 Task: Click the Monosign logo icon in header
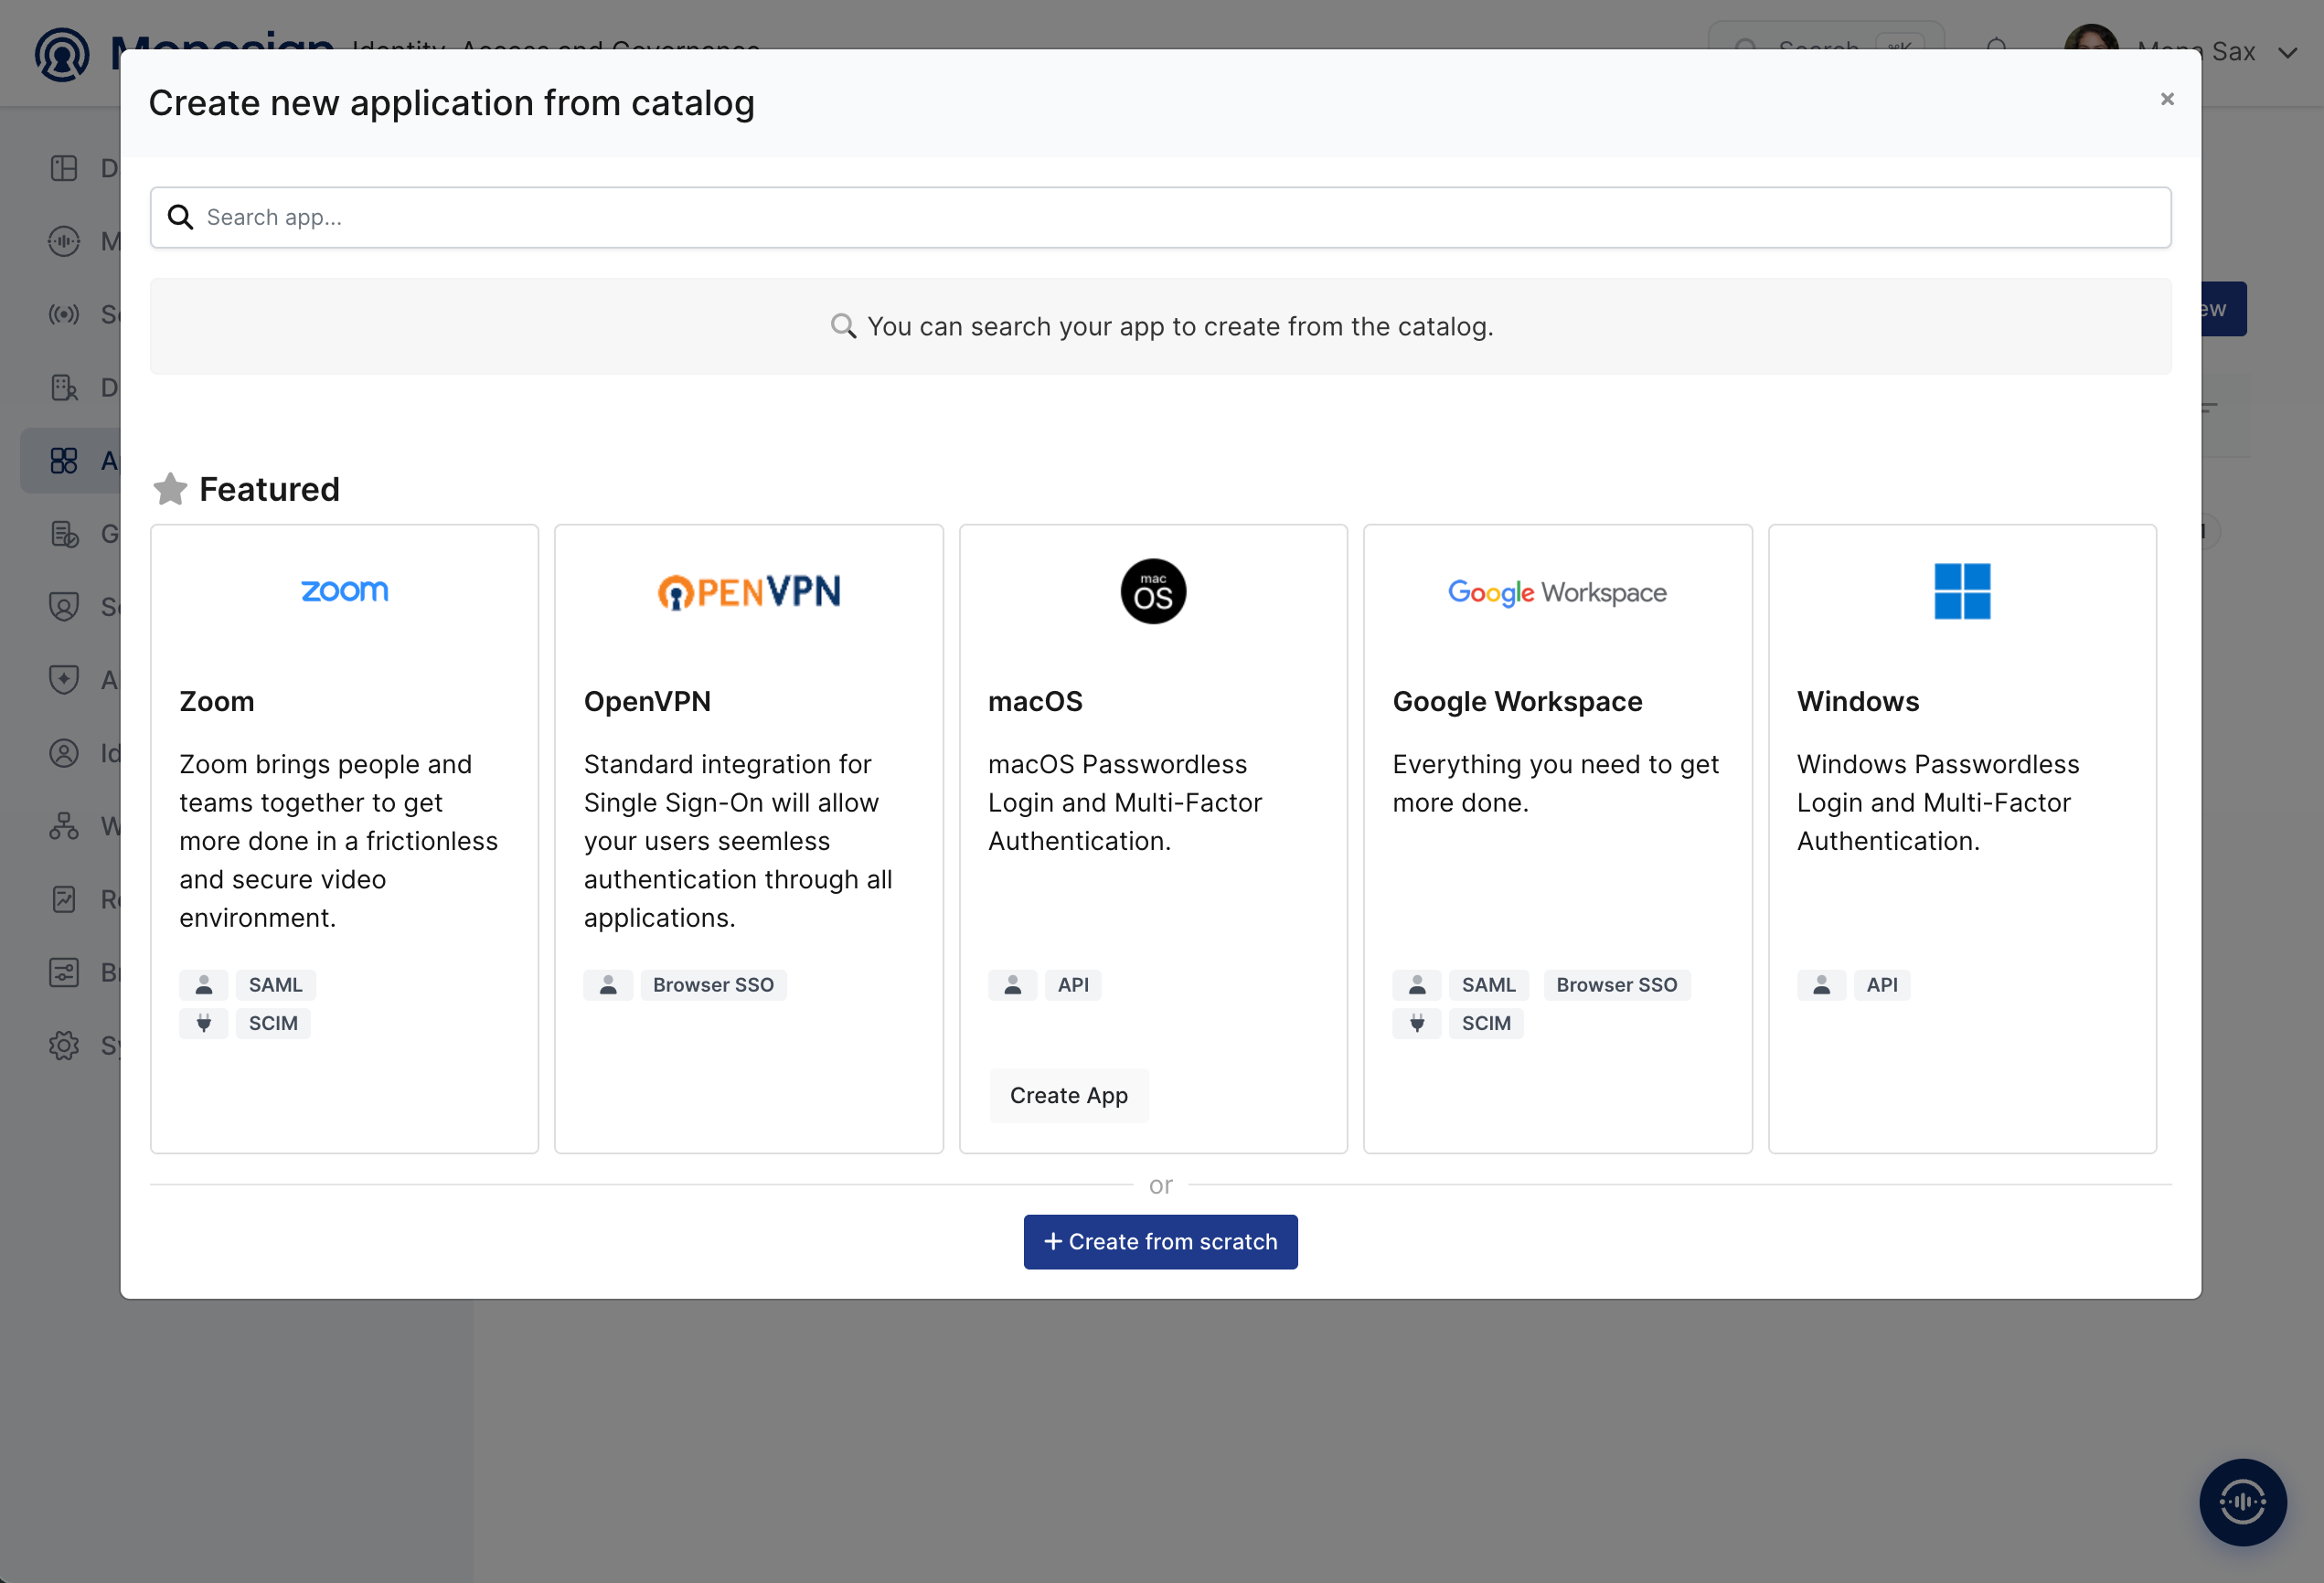click(x=62, y=54)
